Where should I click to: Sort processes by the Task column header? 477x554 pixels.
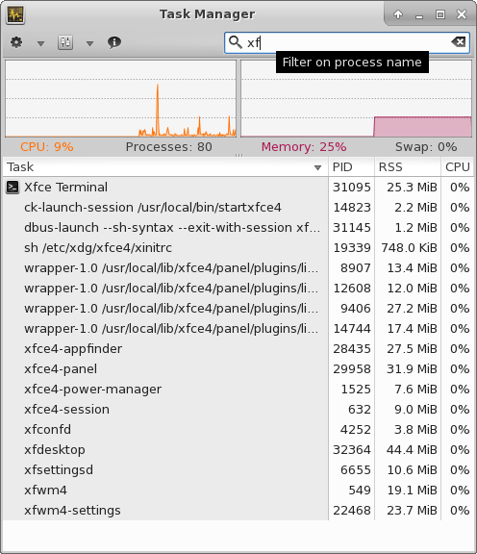click(165, 167)
